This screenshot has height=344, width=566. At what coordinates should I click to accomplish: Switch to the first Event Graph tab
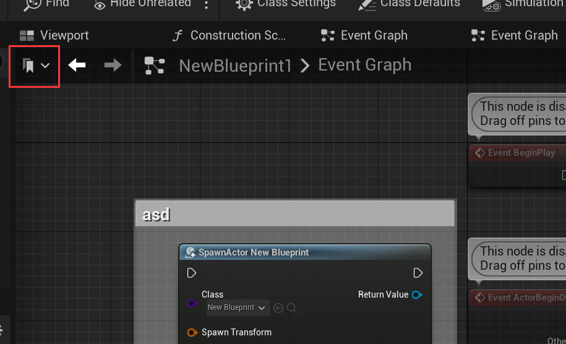click(364, 35)
